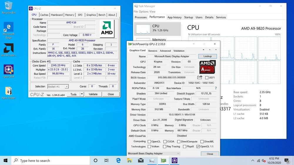Select the win10-rade... AMD installer desktop icon
The height and width of the screenshot is (165, 294).
coord(9,50)
